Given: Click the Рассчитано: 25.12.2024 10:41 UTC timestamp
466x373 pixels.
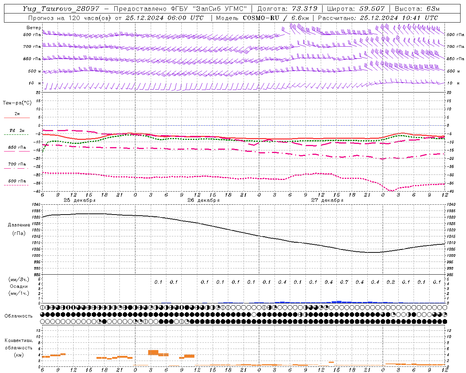Looking at the screenshot, I should click(378, 18).
